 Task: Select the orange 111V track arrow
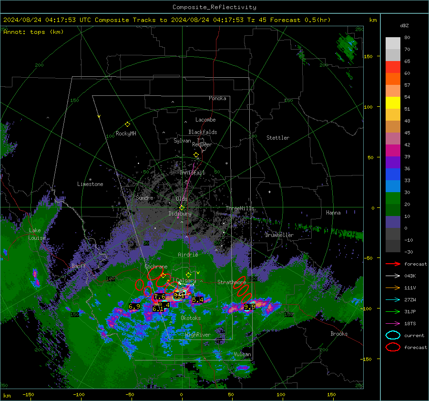coord(393,288)
